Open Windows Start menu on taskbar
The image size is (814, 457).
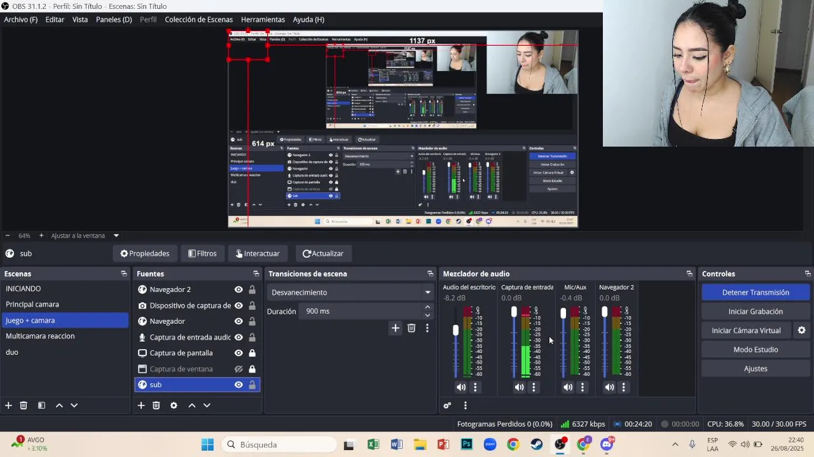[x=207, y=444]
